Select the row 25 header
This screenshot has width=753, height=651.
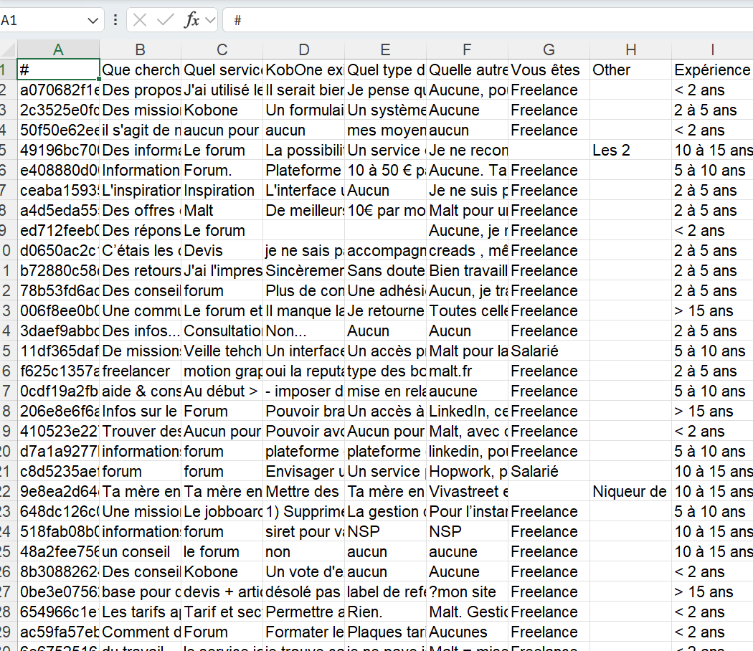click(7, 552)
